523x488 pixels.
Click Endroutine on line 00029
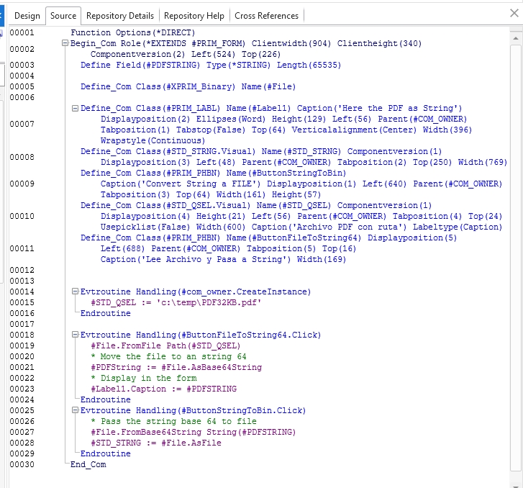point(106,453)
